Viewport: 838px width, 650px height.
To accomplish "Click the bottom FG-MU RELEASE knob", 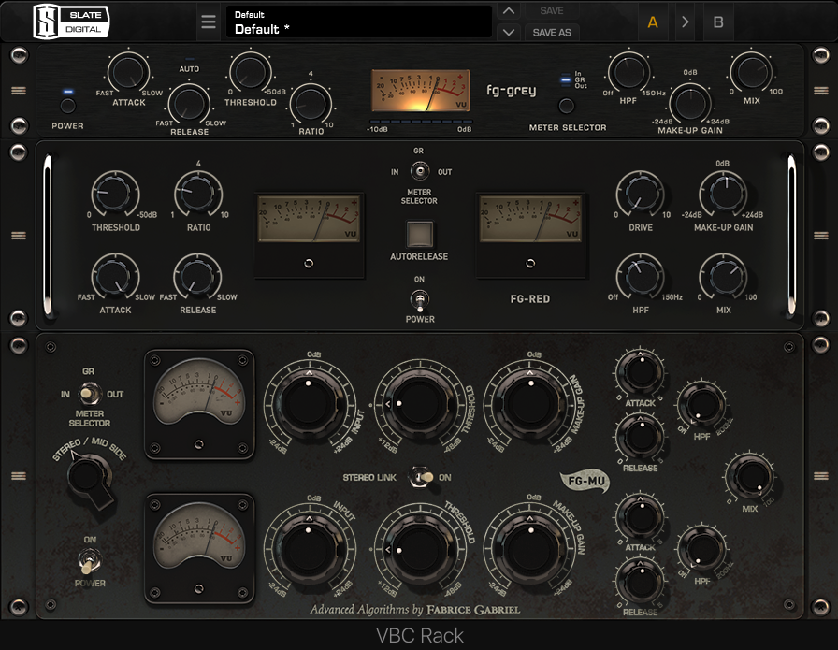I will click(x=640, y=581).
